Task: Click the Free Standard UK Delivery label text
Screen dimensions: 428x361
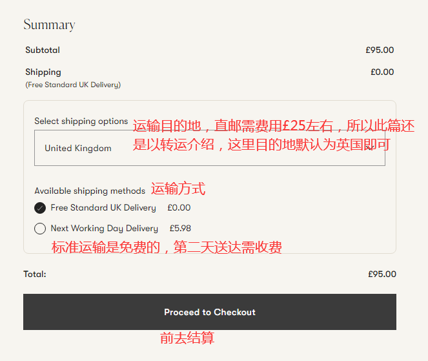Action: [x=103, y=208]
